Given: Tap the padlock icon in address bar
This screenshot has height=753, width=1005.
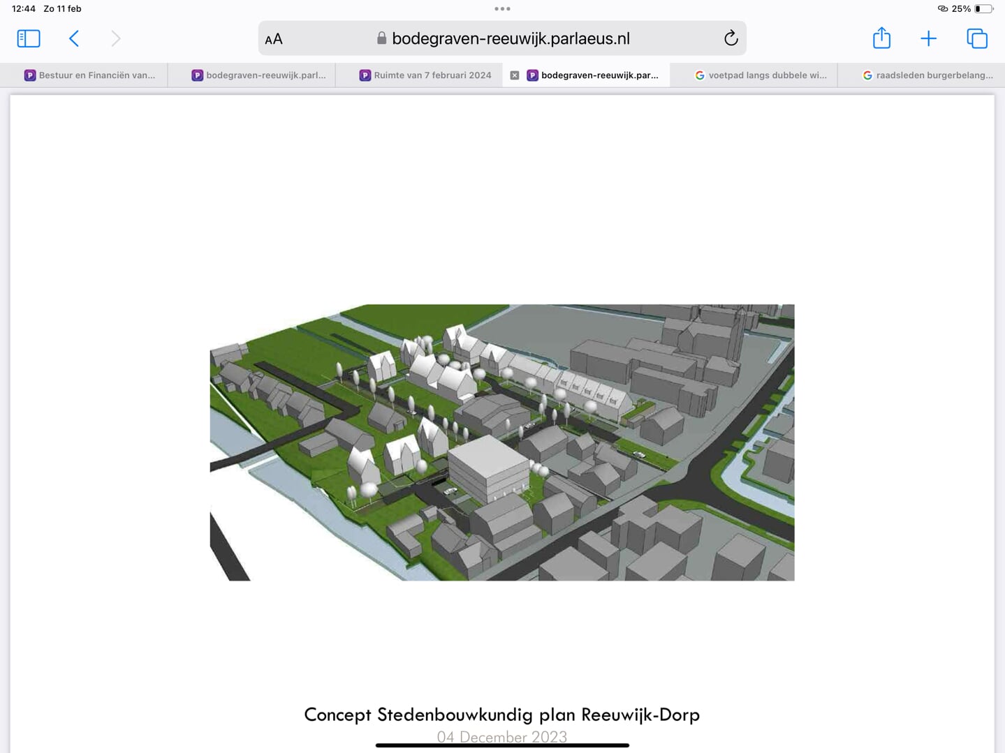Looking at the screenshot, I should point(381,38).
